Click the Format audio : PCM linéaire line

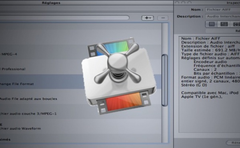(211, 77)
